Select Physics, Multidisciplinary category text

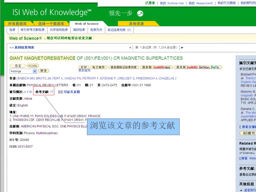point(41,133)
